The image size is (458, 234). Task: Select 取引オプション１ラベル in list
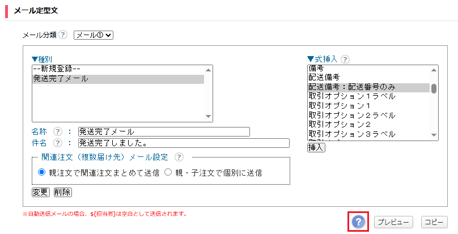click(368, 96)
